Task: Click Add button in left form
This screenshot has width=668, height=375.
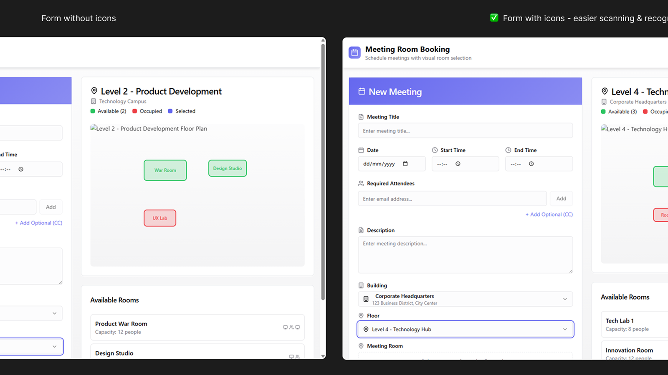Action: click(51, 207)
